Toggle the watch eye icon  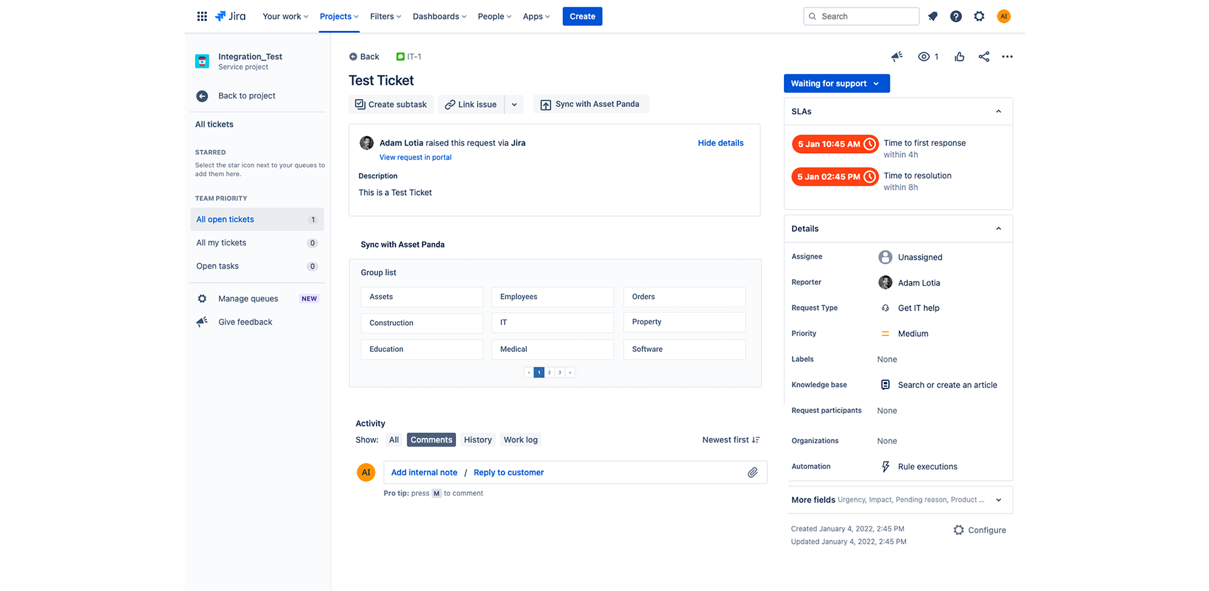pyautogui.click(x=924, y=56)
